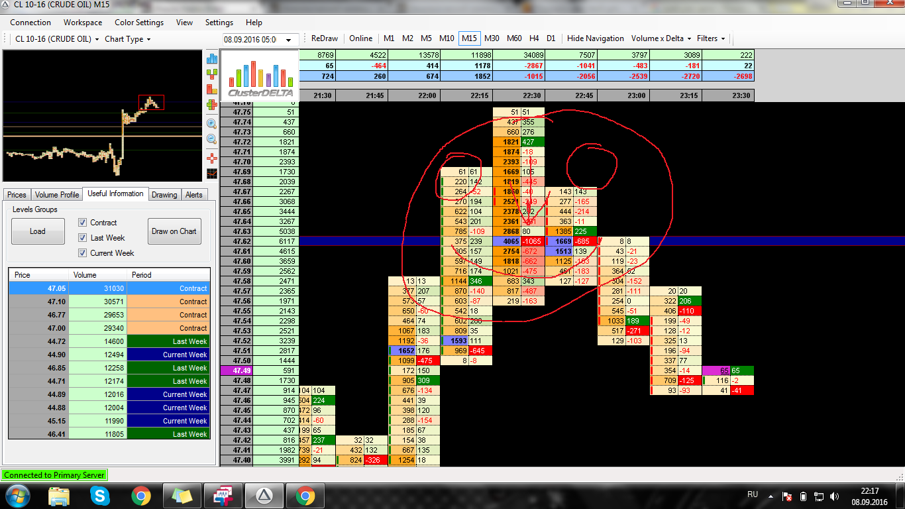Switch to the Drawing tab
Screen dimensions: 905x509
click(164, 194)
